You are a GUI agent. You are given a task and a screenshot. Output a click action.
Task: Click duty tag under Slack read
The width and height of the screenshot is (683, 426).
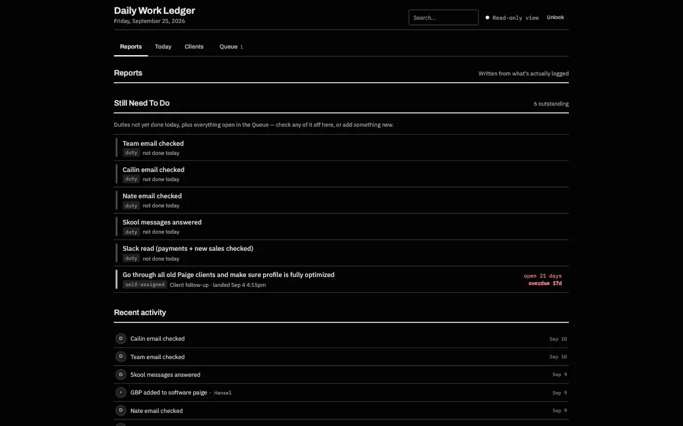[131, 259]
